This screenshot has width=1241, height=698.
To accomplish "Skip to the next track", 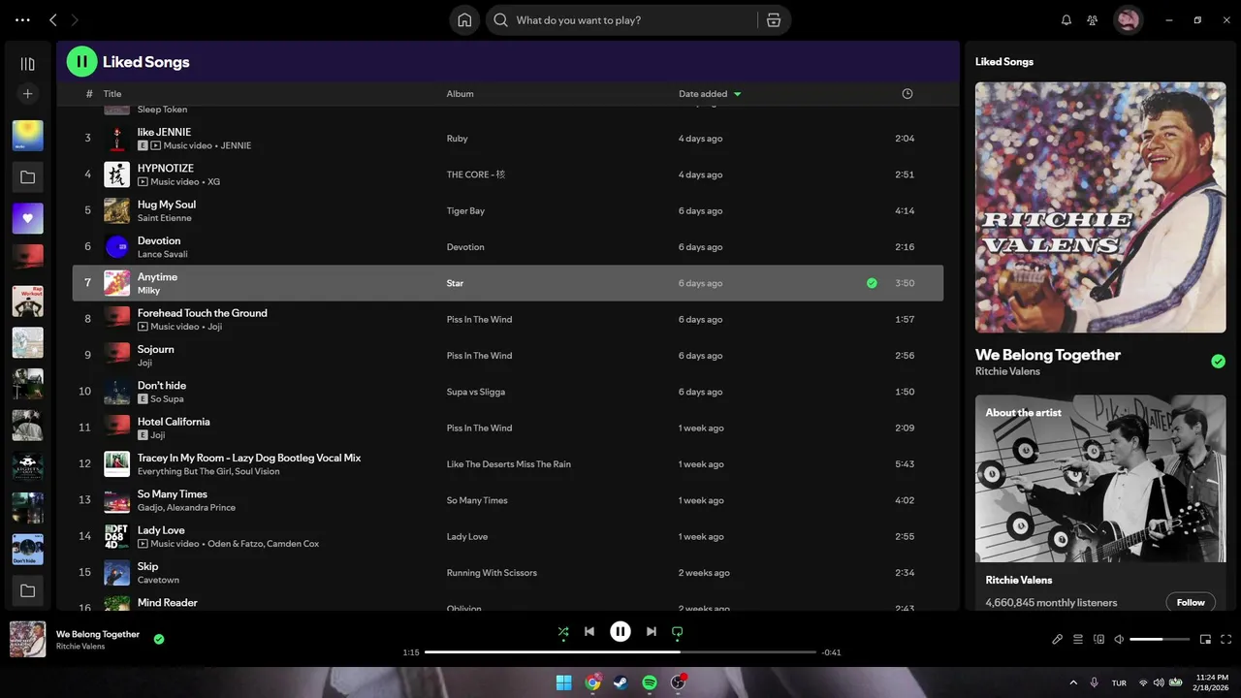I will (652, 632).
